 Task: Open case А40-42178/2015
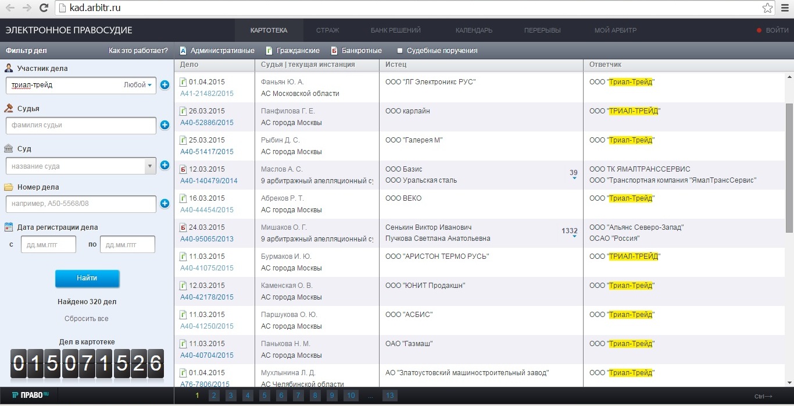coord(207,297)
